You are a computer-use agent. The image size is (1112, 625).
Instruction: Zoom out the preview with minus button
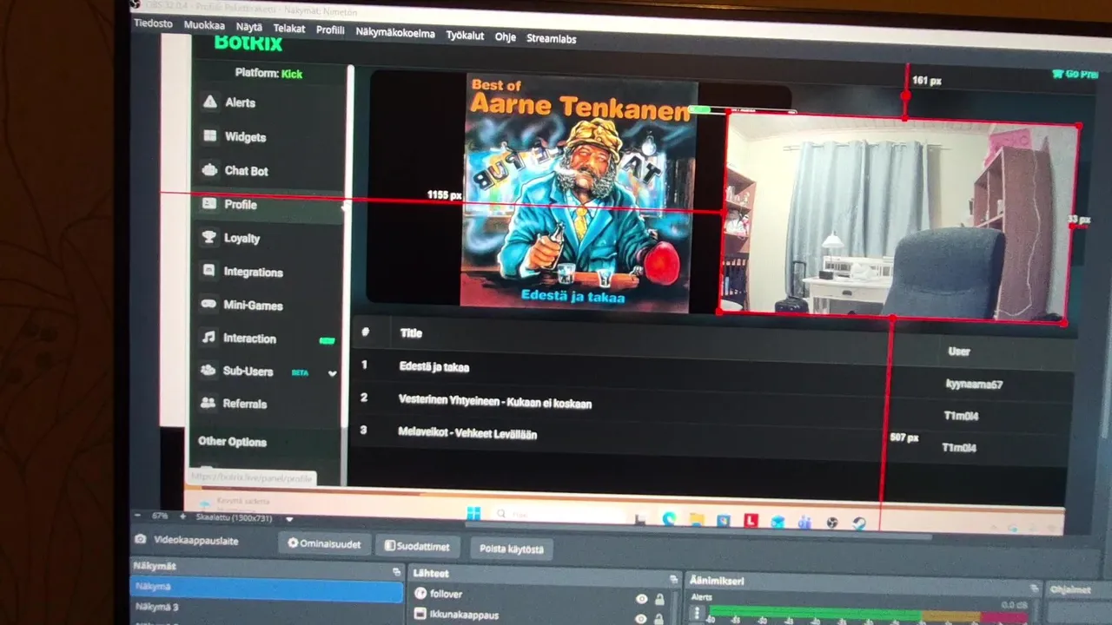pyautogui.click(x=137, y=515)
